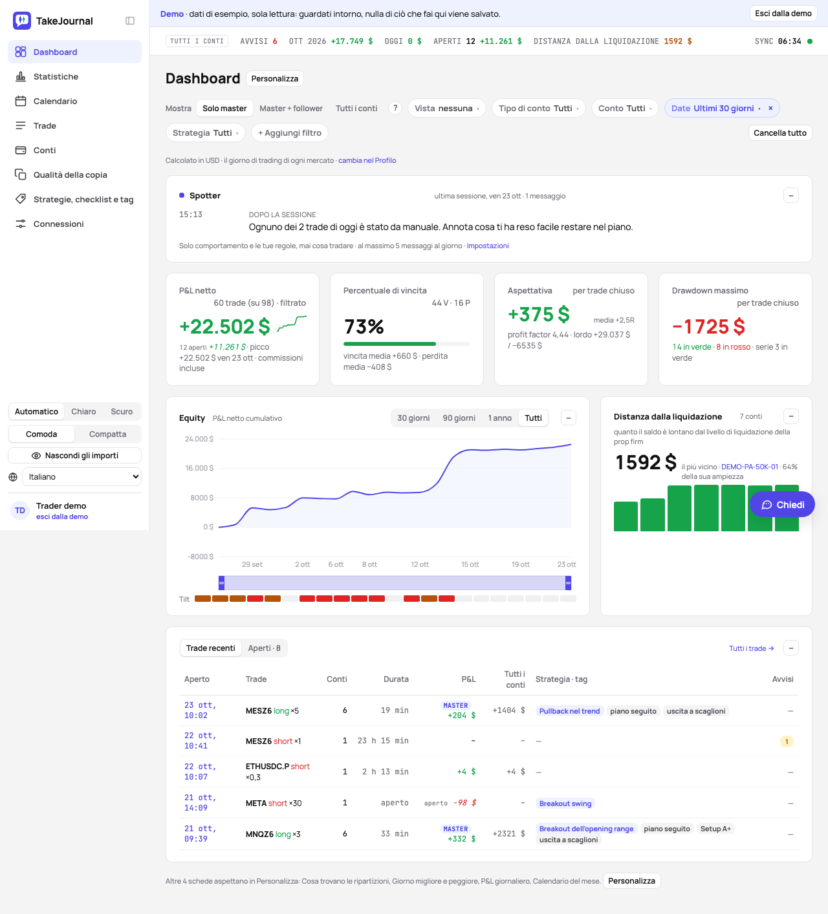The height and width of the screenshot is (914, 828).
Task: Open the Trade section
Action: pyautogui.click(x=74, y=125)
